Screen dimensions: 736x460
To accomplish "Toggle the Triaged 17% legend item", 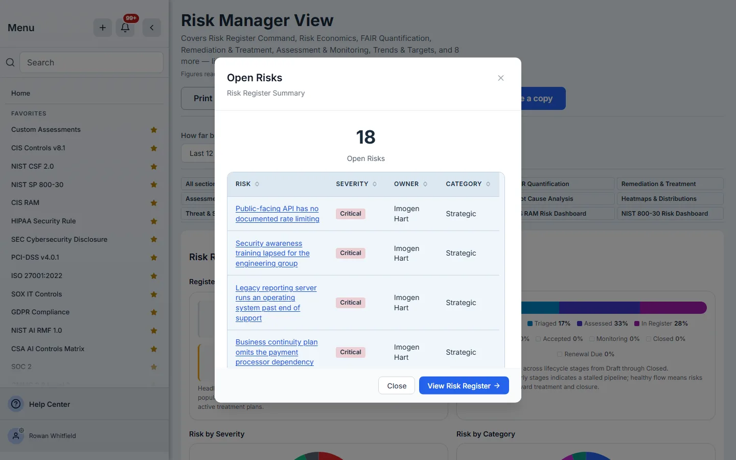I will tap(549, 324).
